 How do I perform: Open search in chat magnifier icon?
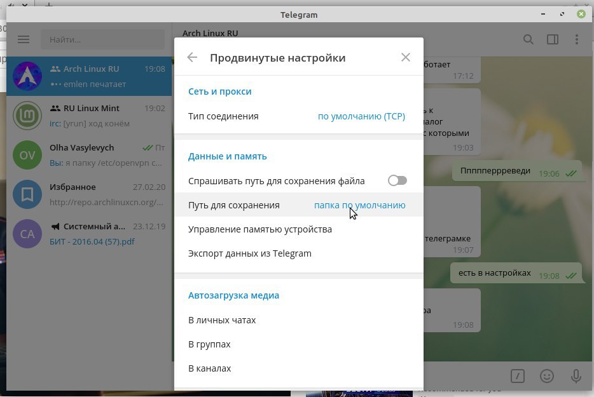pyautogui.click(x=528, y=39)
